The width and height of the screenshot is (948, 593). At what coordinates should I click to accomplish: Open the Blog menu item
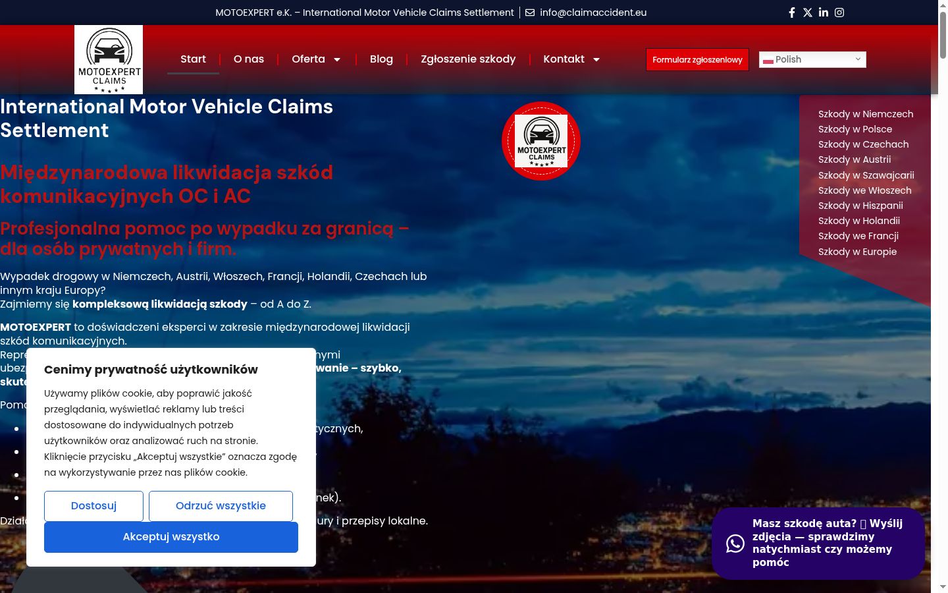(381, 59)
